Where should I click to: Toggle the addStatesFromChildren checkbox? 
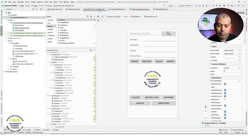click(x=225, y=84)
